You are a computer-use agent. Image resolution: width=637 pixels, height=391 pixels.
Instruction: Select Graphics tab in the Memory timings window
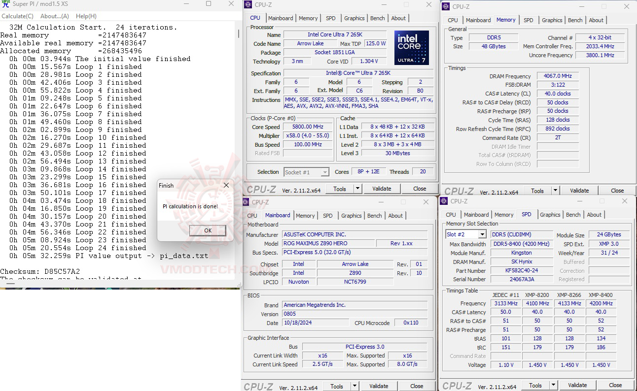pyautogui.click(x=552, y=20)
